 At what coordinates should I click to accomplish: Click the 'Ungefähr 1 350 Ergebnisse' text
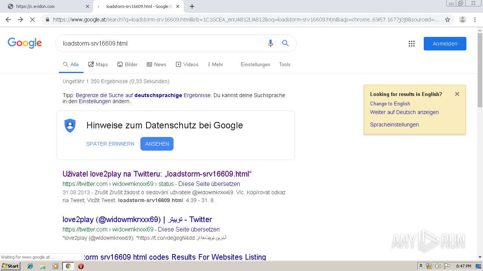(116, 81)
